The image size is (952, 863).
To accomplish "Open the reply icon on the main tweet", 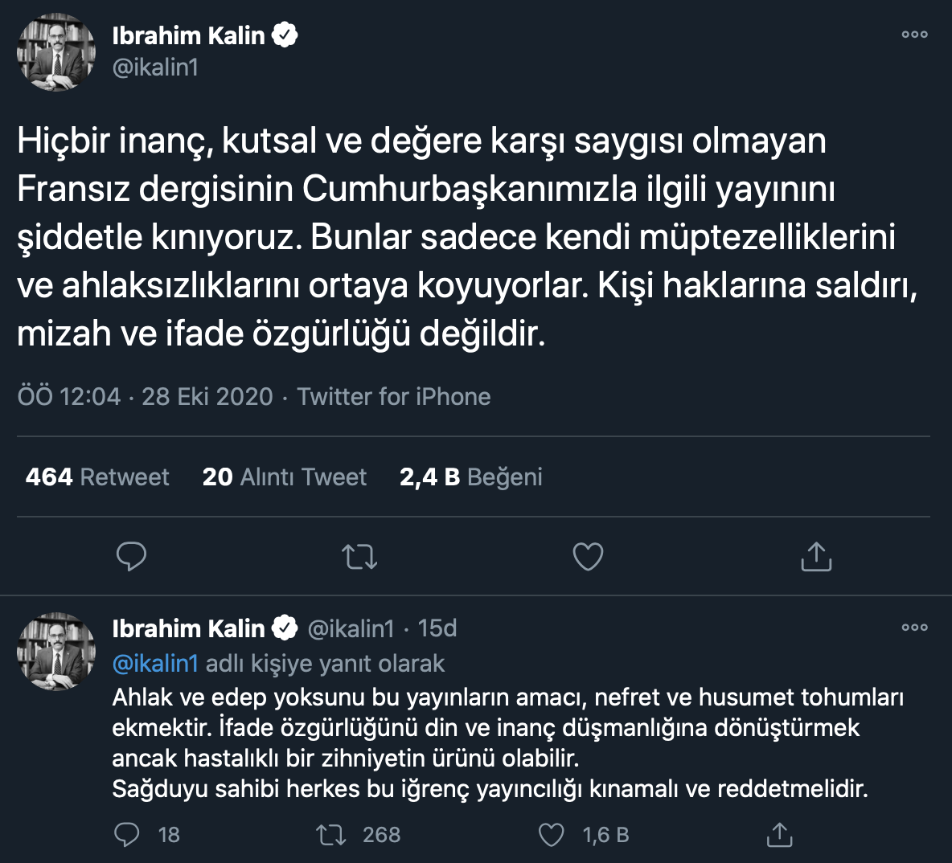I will (132, 555).
